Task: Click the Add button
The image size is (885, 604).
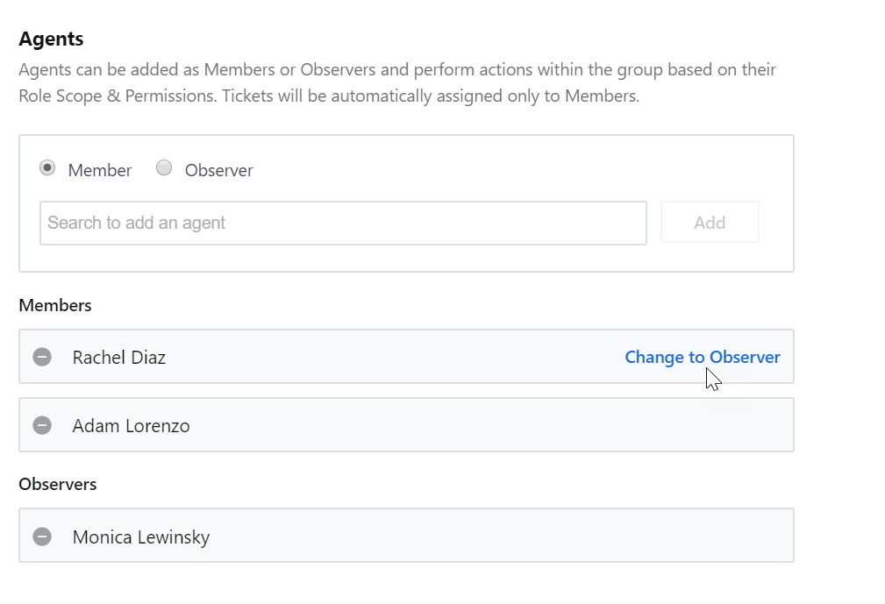Action: tap(710, 223)
